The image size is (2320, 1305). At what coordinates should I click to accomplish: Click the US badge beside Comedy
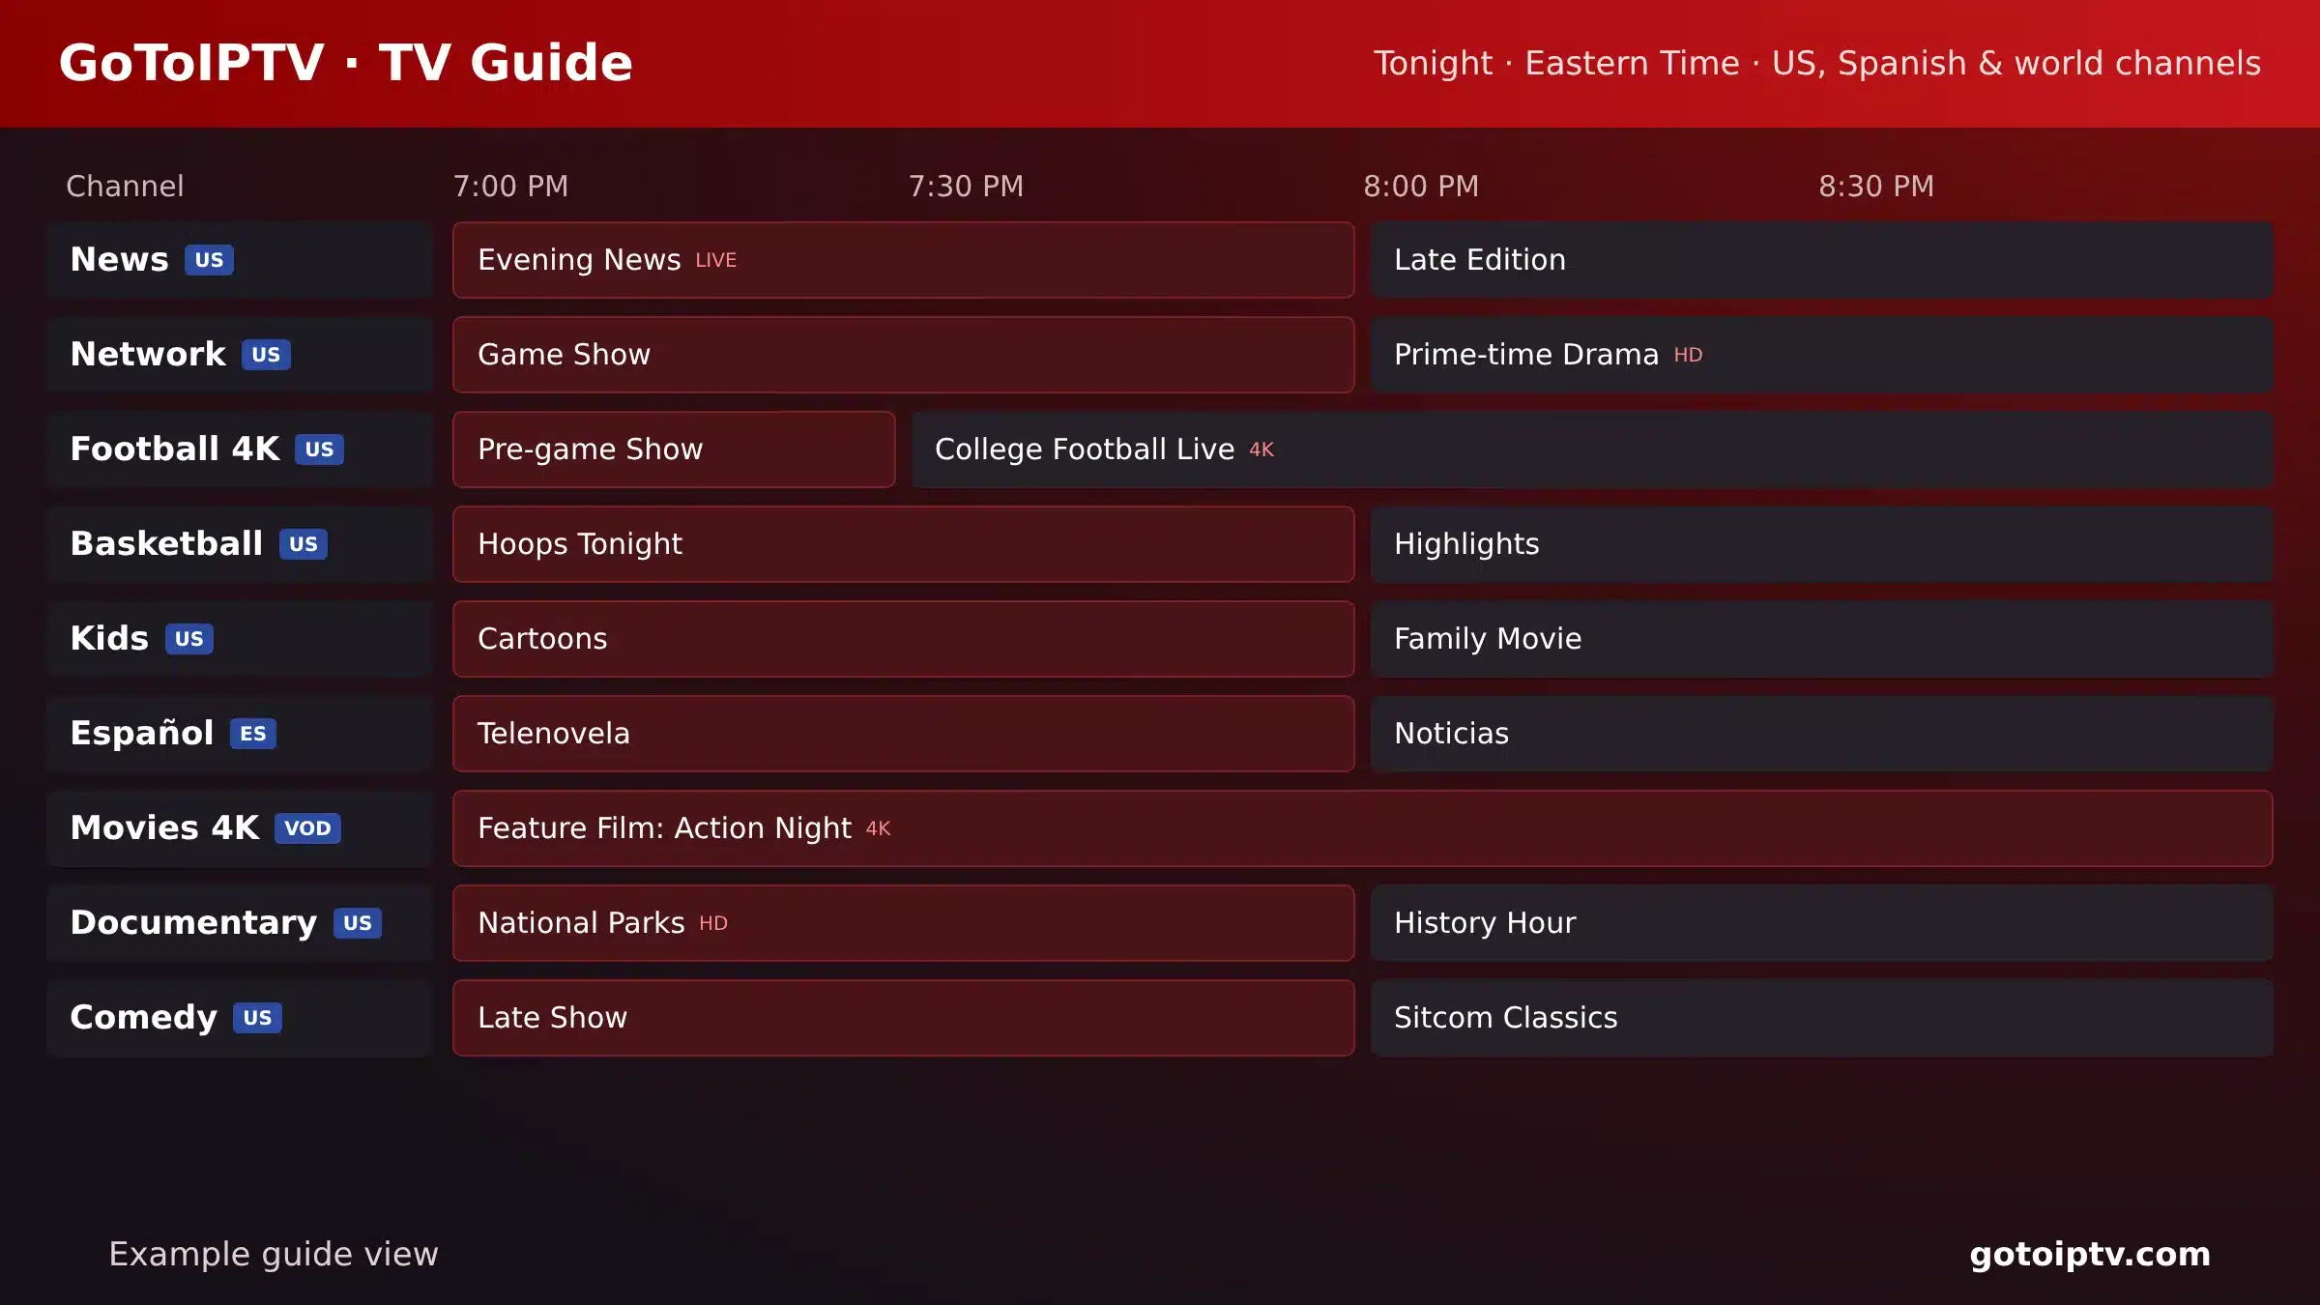pyautogui.click(x=257, y=1018)
